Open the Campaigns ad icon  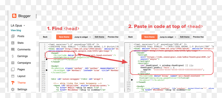13,63
